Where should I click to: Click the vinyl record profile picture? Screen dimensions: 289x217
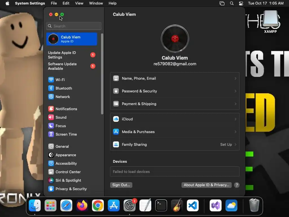click(x=175, y=39)
